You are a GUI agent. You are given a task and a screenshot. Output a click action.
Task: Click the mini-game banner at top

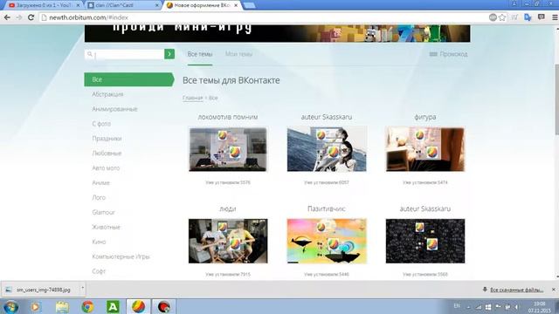(x=277, y=33)
